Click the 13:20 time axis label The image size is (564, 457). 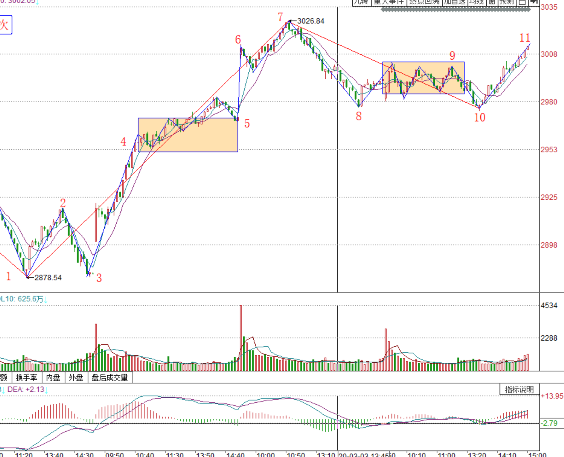477,455
